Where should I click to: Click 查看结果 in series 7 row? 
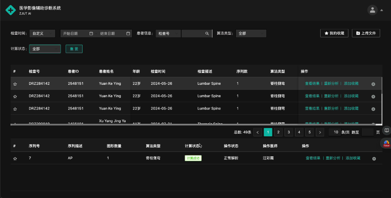313,158
